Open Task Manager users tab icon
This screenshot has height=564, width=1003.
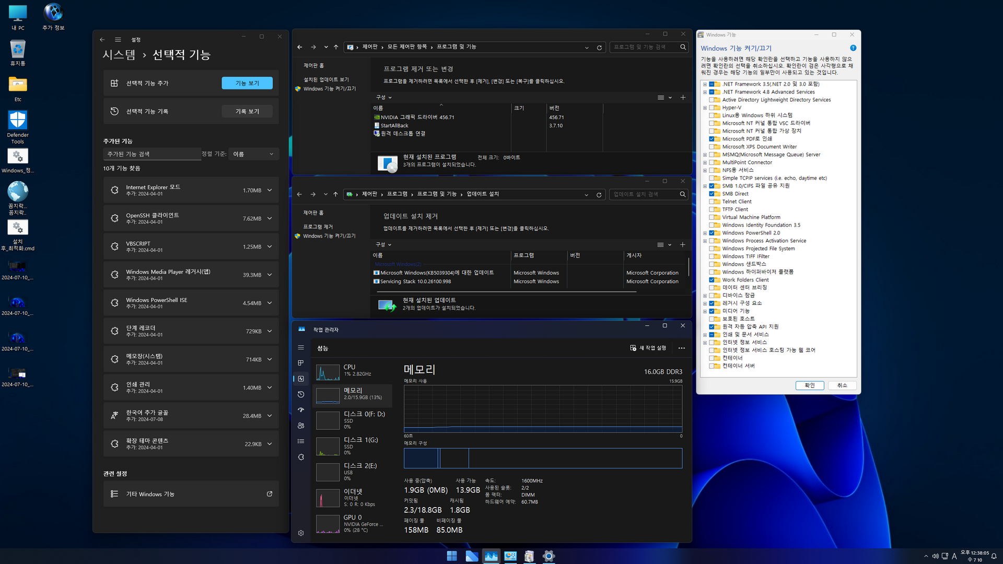(x=301, y=426)
